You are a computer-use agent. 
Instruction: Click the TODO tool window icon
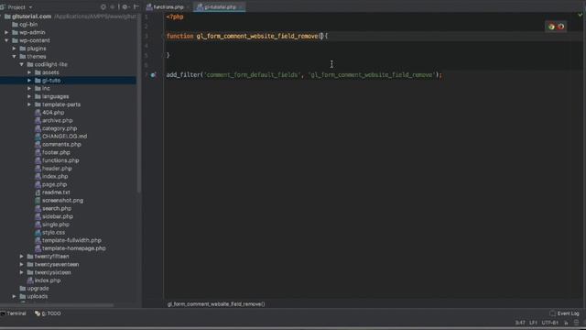click(38, 313)
